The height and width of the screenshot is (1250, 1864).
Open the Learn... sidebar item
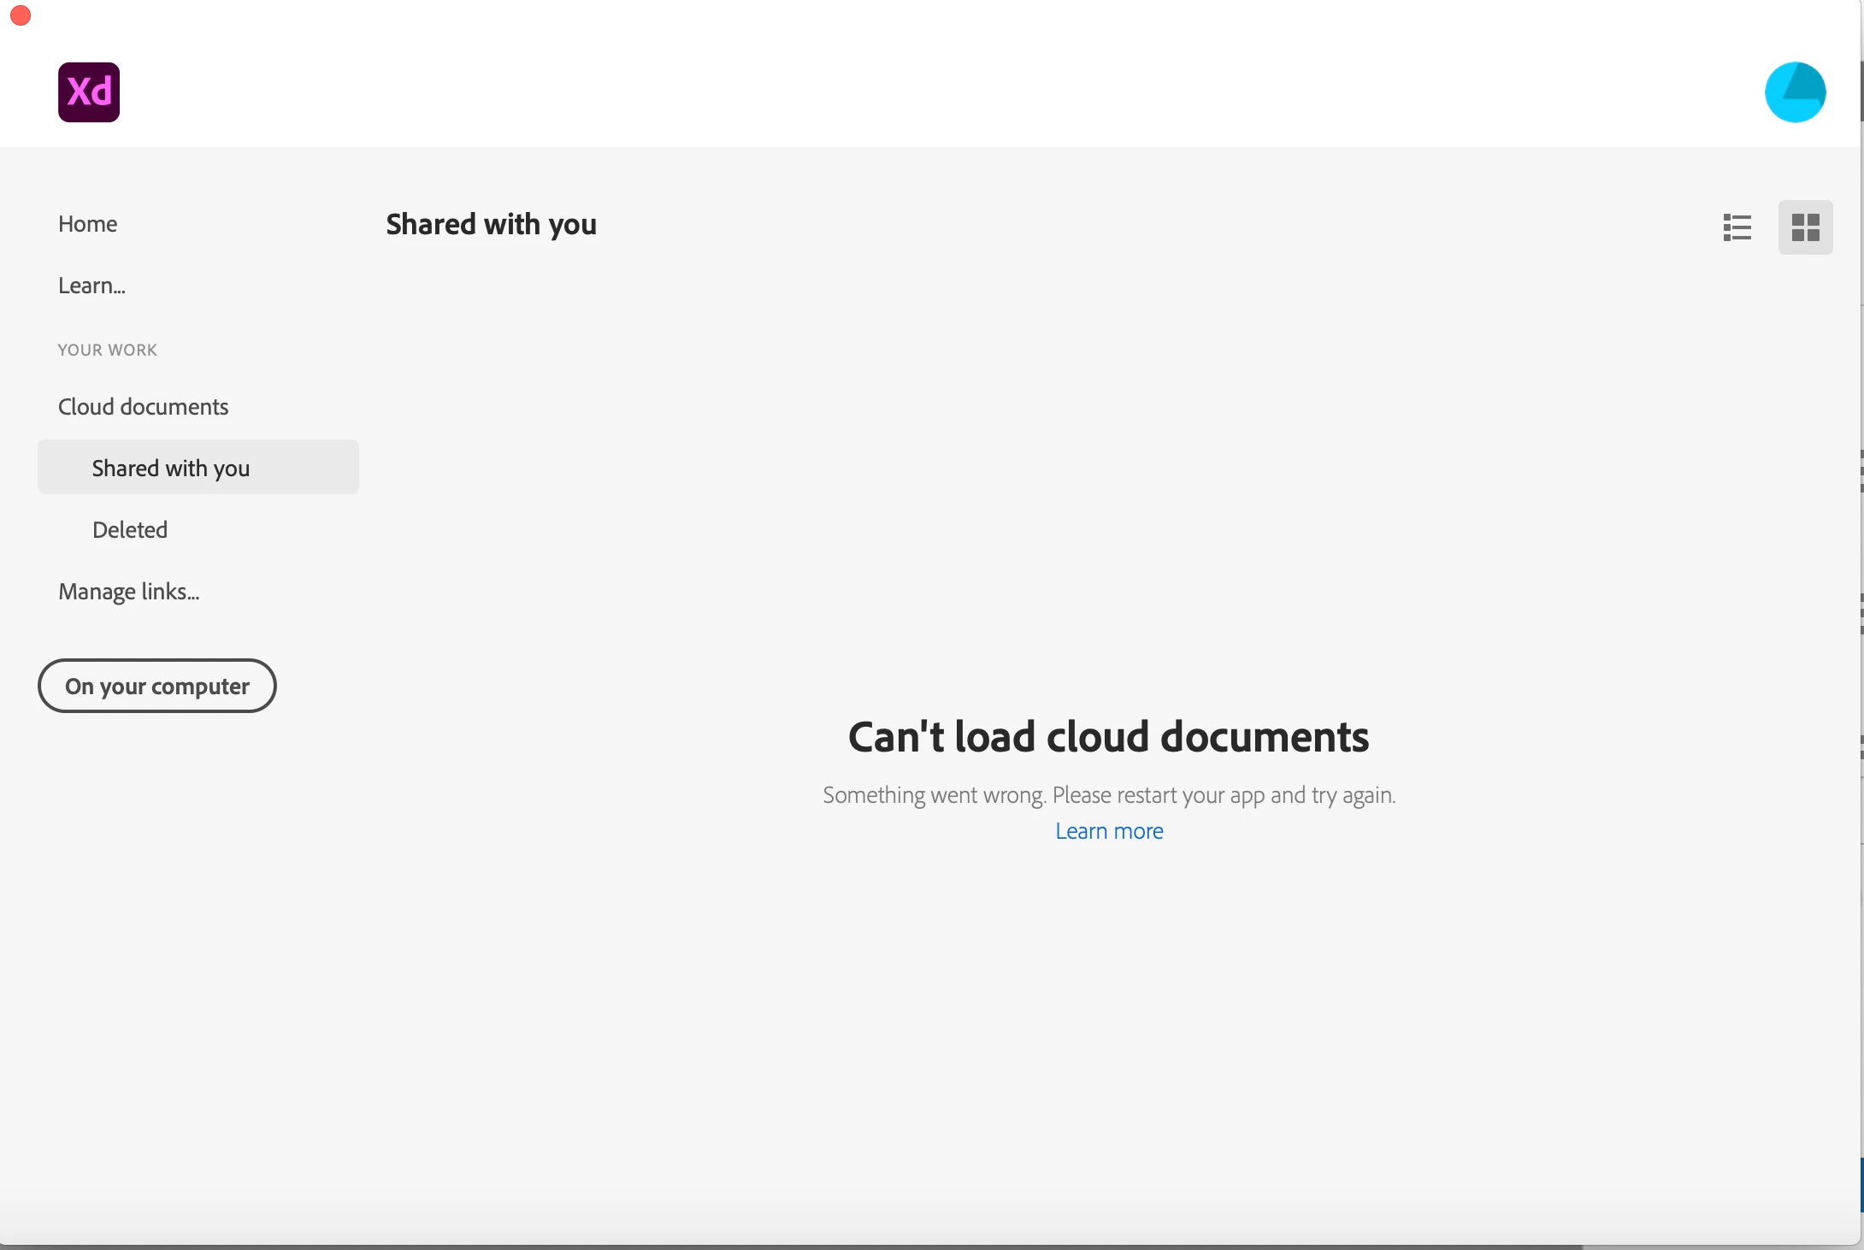coord(91,286)
